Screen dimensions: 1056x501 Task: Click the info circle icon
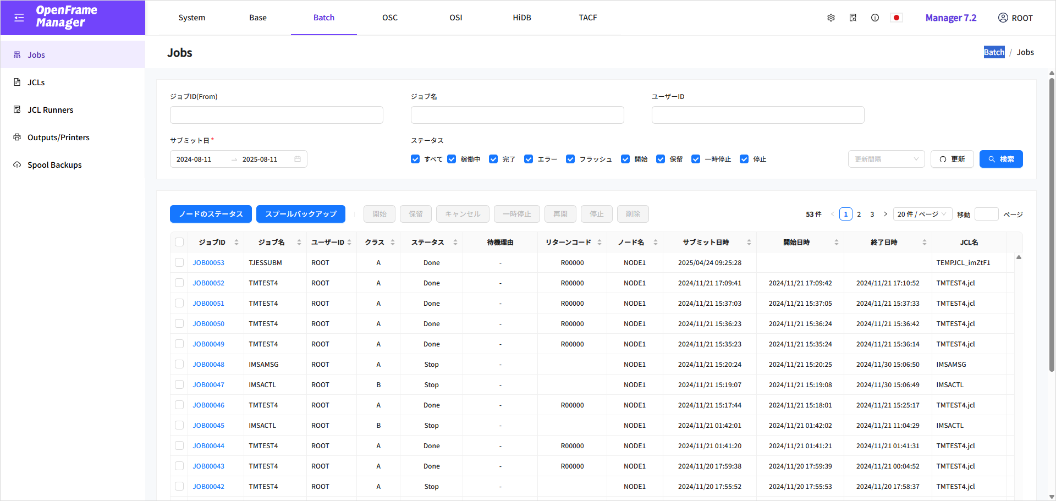[x=875, y=18]
